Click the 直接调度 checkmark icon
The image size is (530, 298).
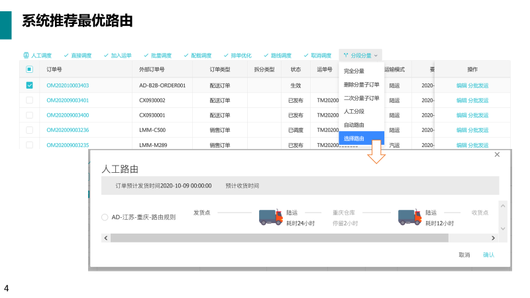(66, 56)
